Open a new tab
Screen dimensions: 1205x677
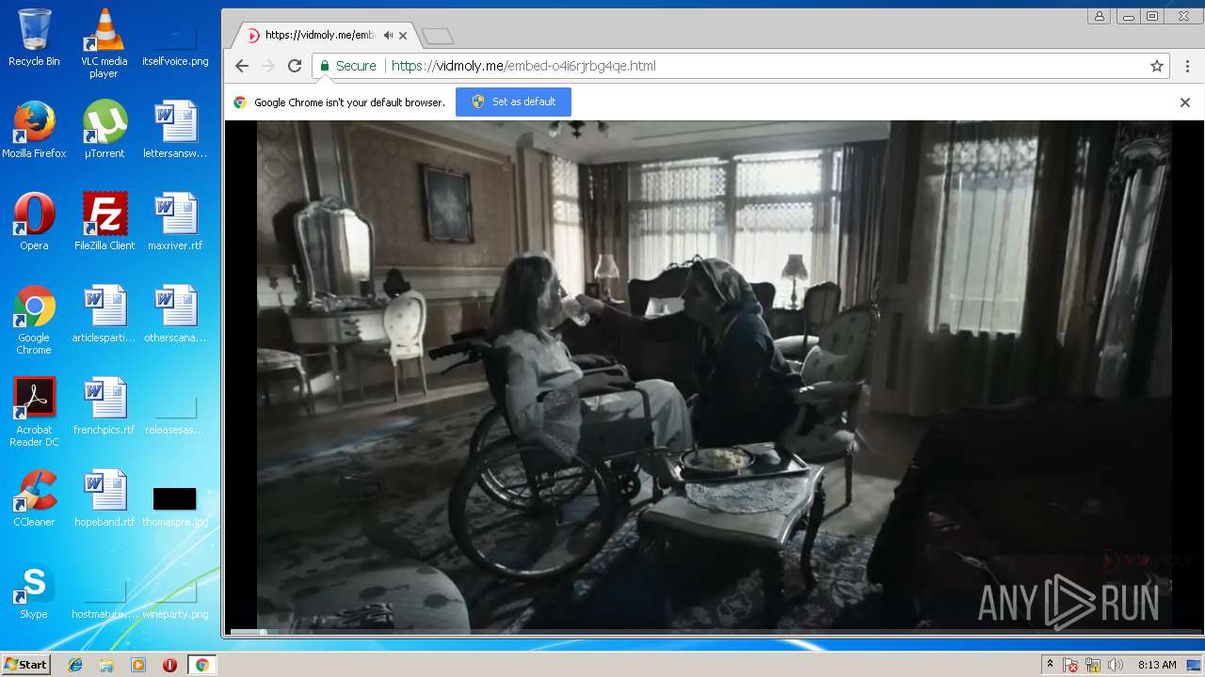[438, 36]
